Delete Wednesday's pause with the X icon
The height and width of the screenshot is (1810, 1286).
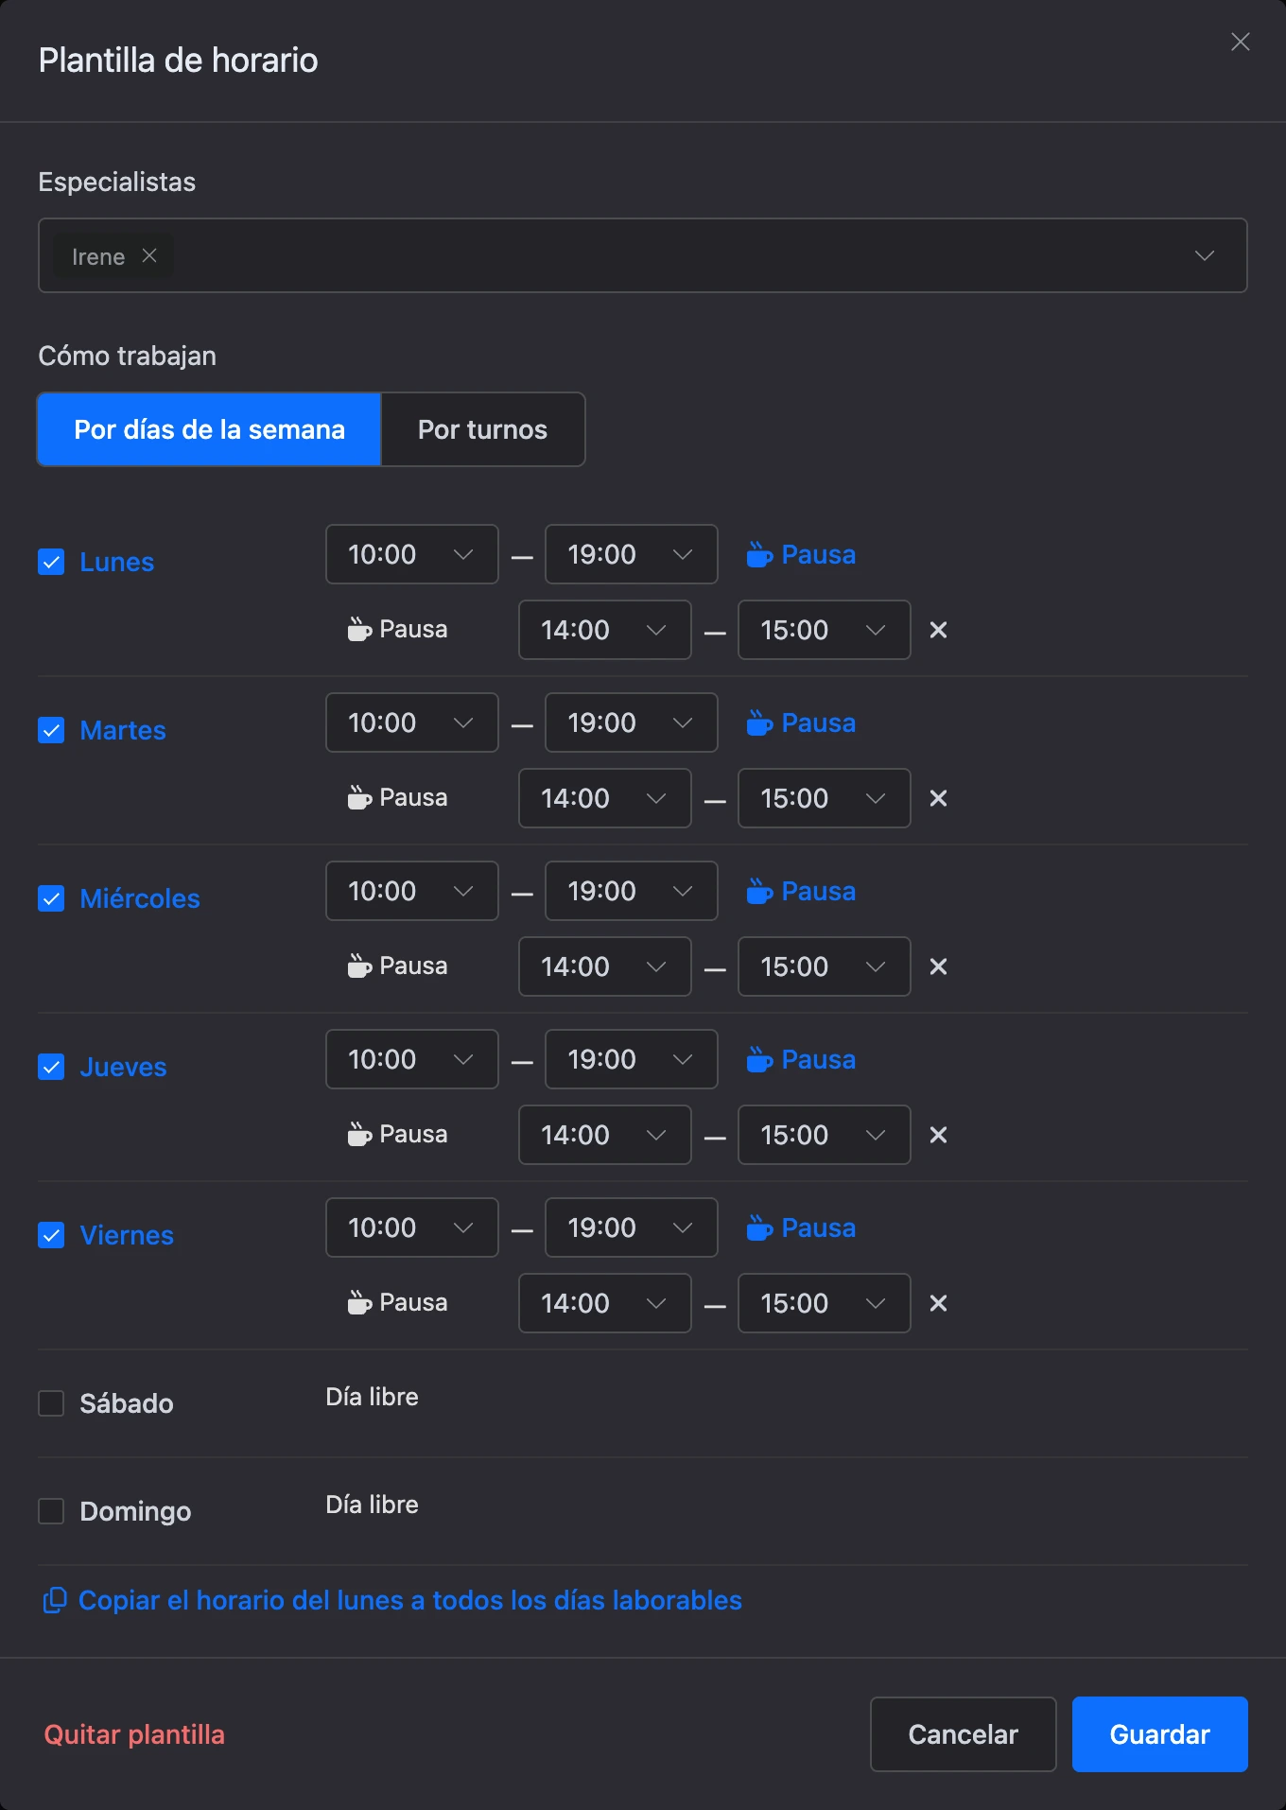pos(938,966)
